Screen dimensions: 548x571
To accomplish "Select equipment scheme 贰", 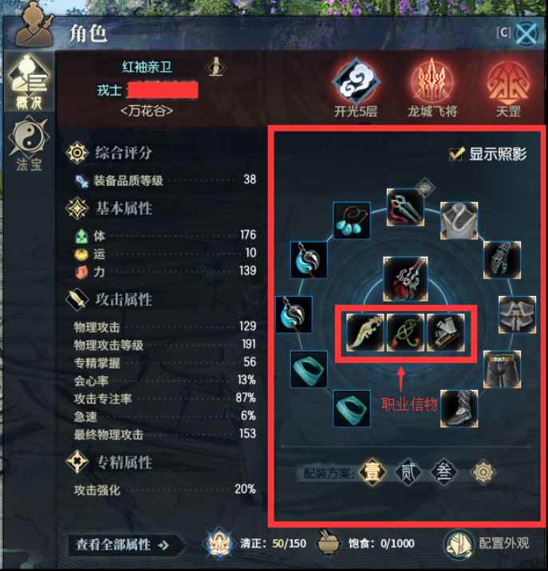I will click(408, 472).
